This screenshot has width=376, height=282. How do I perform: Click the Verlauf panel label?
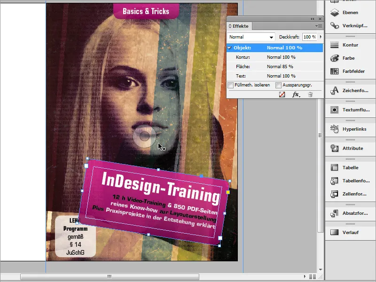351,232
